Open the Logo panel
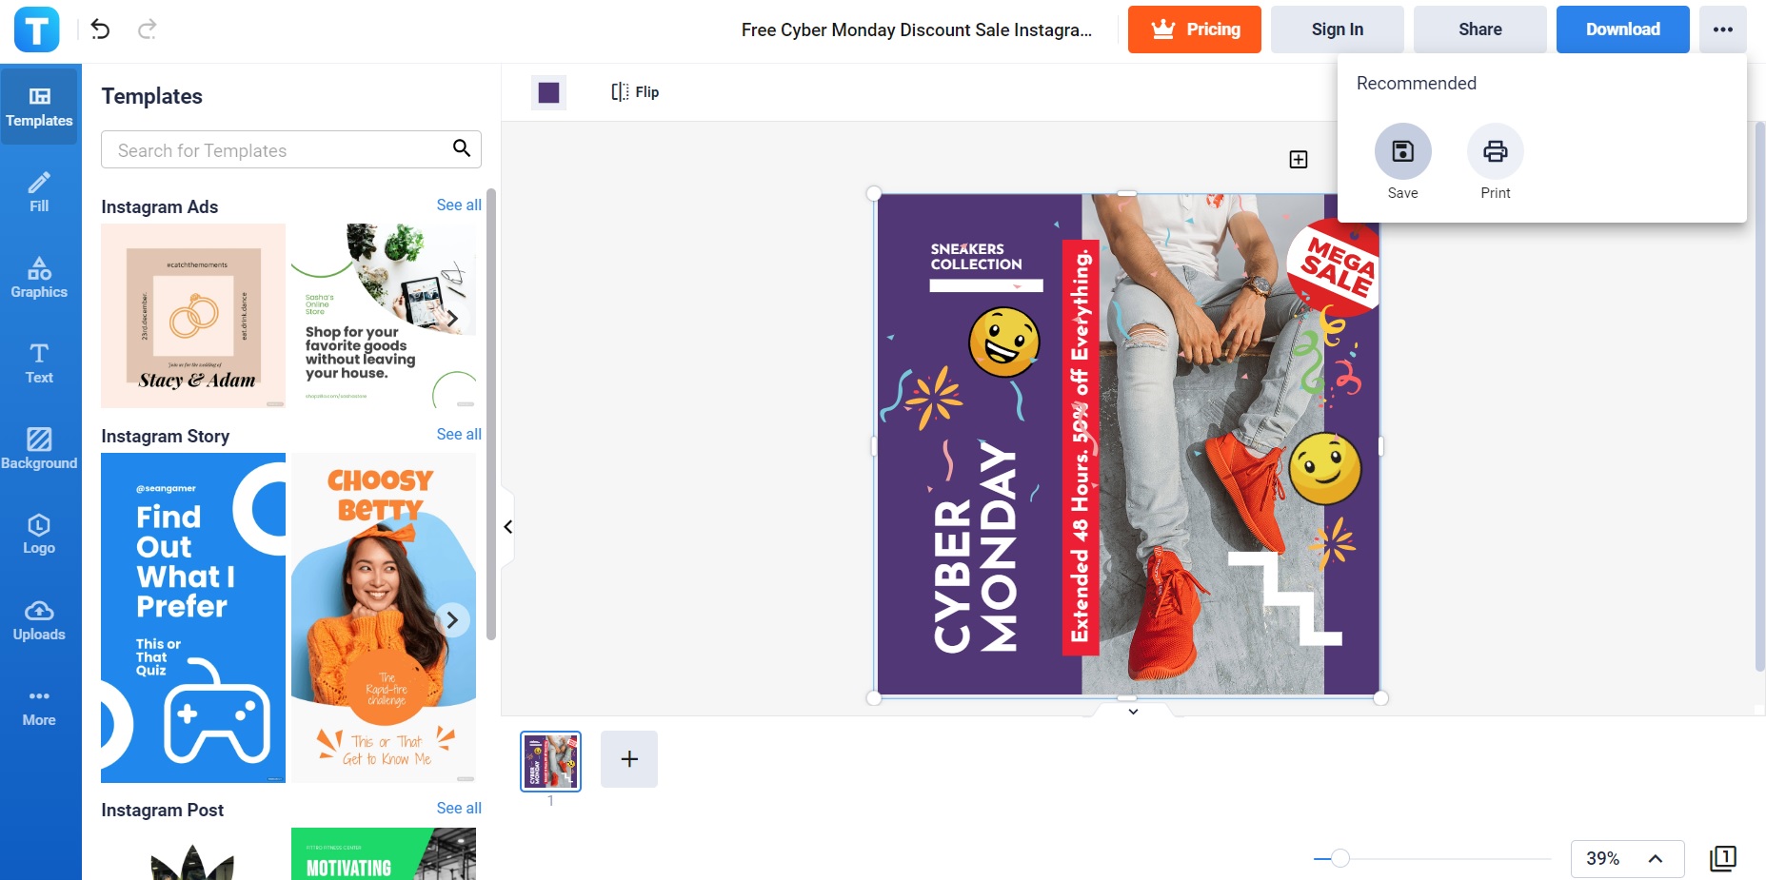 pyautogui.click(x=39, y=535)
